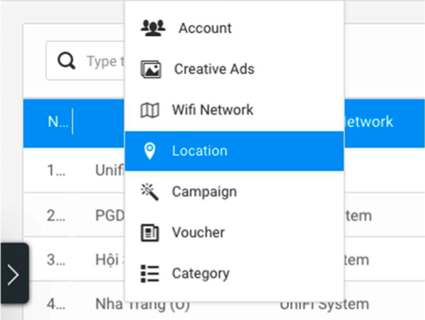Select Wifi Network from the menu

(234, 110)
